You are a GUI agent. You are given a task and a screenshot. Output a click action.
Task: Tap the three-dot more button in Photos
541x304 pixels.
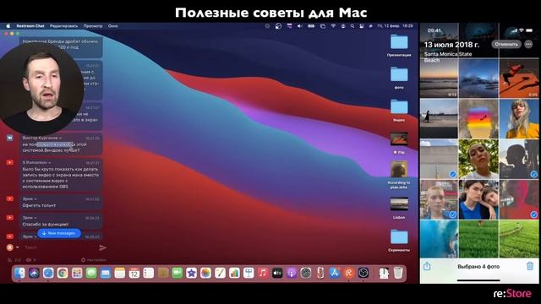(x=528, y=44)
